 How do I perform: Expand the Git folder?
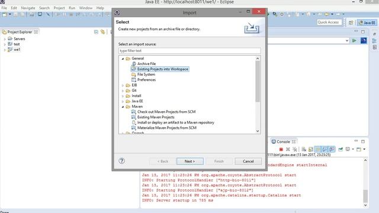coord(123,91)
